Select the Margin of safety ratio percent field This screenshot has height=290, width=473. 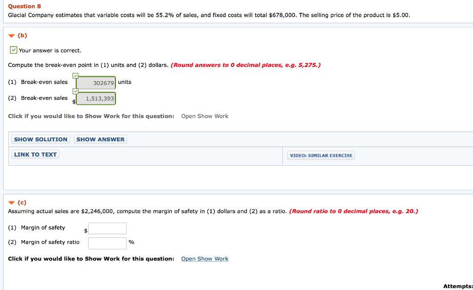(107, 242)
